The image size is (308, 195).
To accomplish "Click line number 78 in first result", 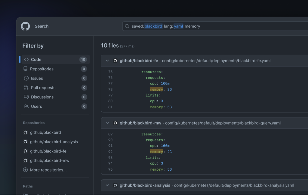I will 110,89.
